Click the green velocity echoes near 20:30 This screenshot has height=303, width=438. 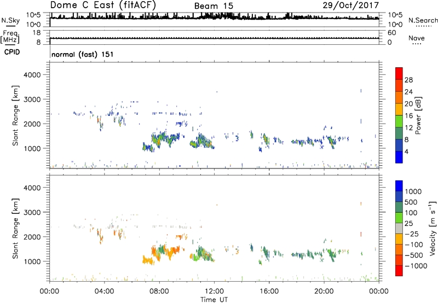(332, 254)
